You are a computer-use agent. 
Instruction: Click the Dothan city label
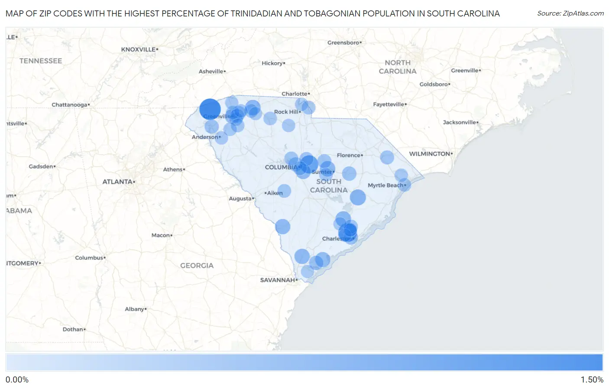tap(73, 329)
